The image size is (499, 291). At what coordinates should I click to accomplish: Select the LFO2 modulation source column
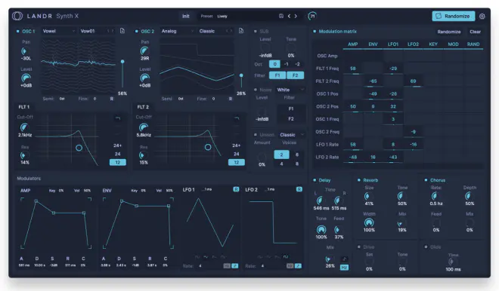coord(413,44)
